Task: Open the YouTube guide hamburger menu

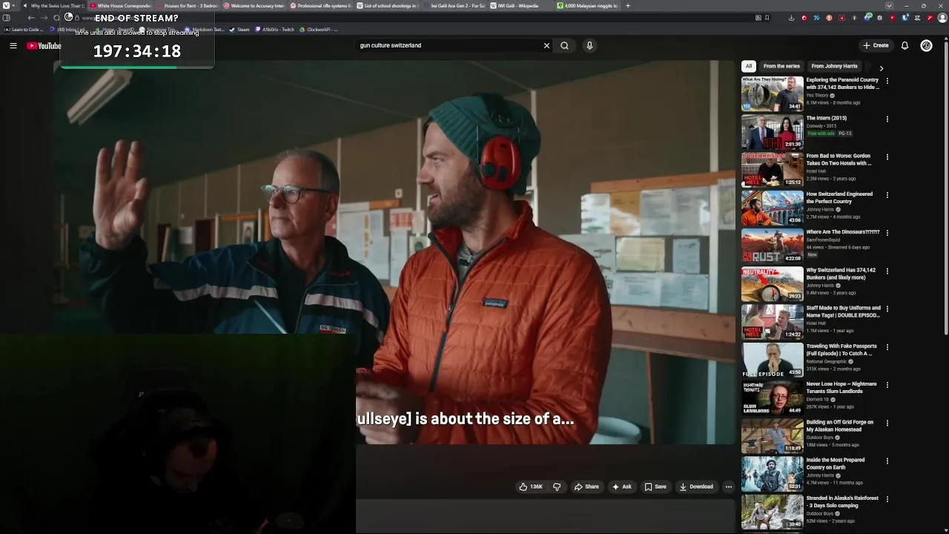Action: 13,46
